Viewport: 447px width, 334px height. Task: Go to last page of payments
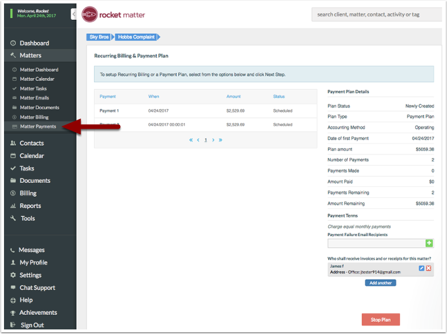click(220, 140)
